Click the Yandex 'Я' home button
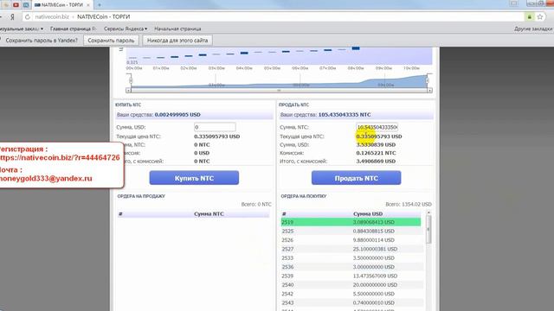 point(12,16)
